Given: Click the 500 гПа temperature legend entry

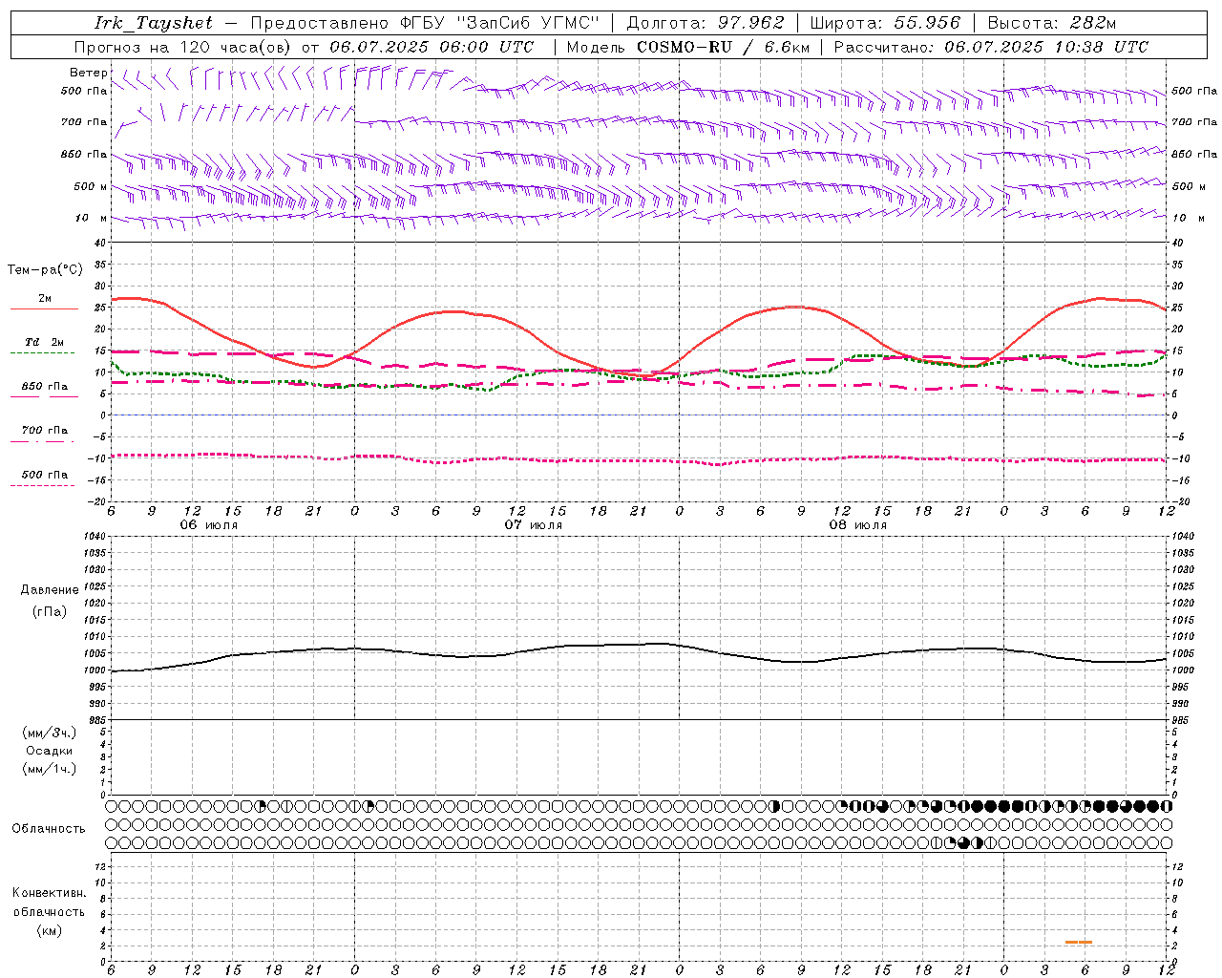Looking at the screenshot, I should [x=45, y=475].
